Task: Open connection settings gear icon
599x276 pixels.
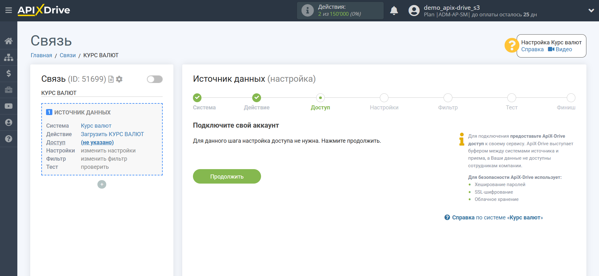Action: point(119,79)
